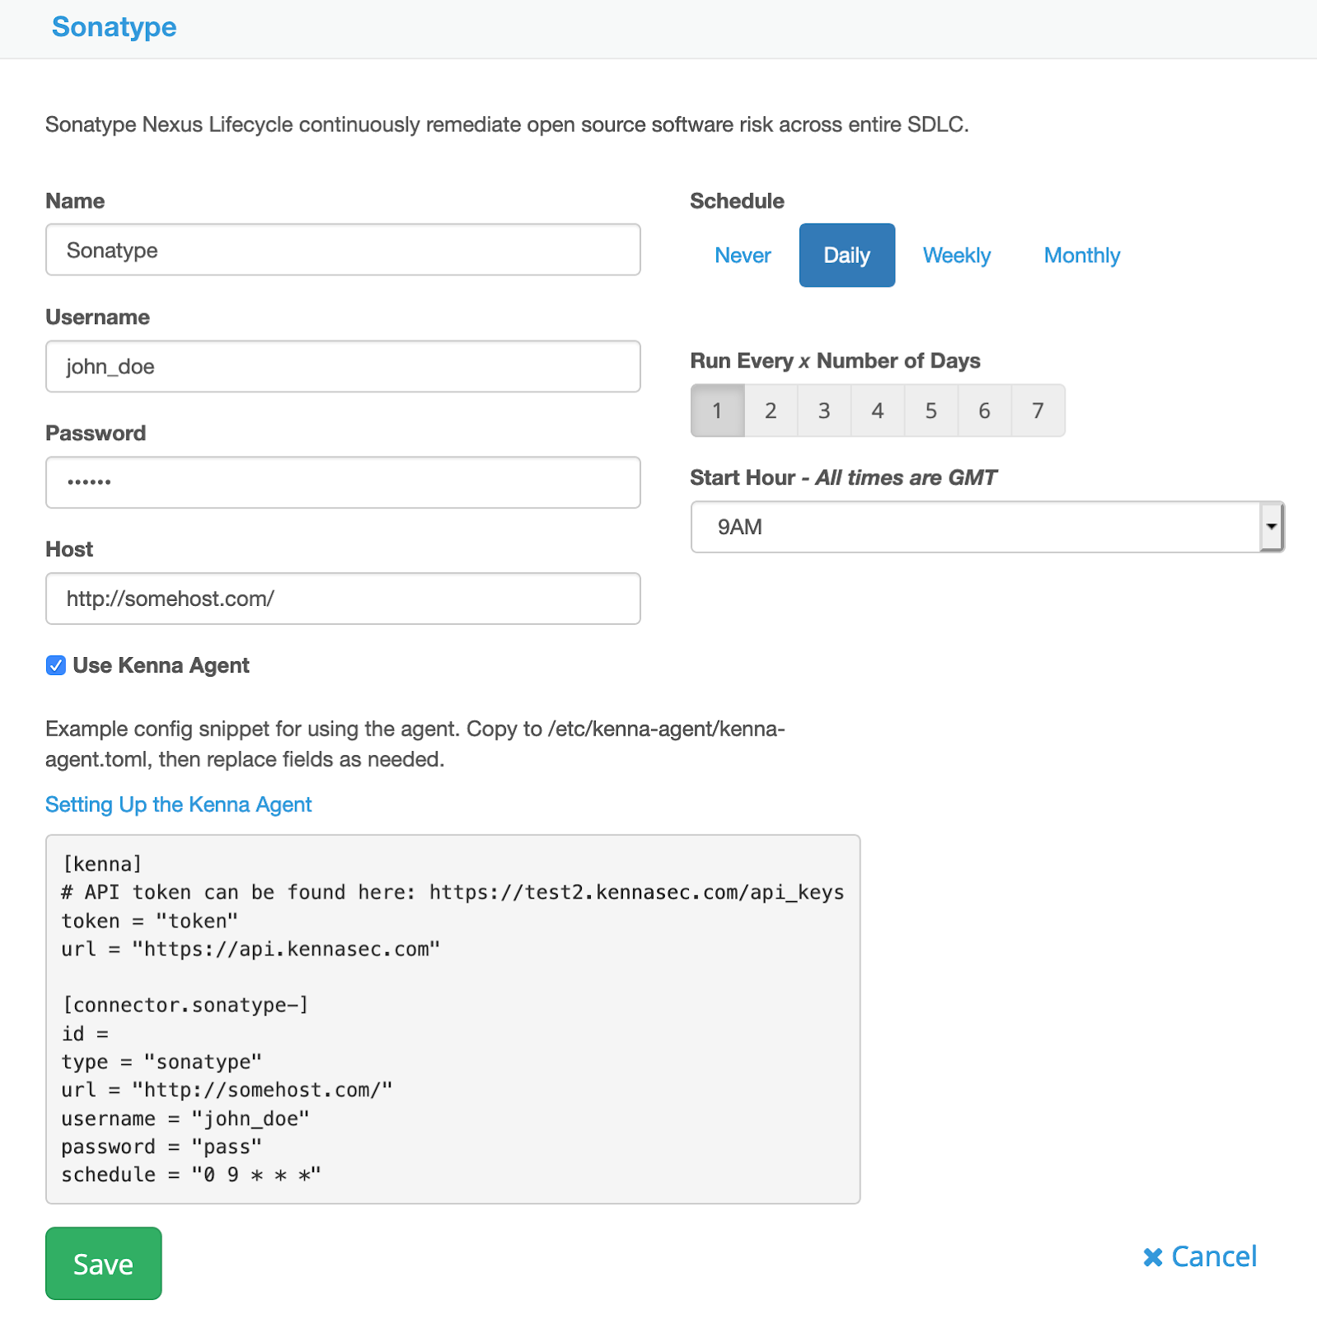
Task: Click the Start Hour dropdown arrow
Action: tap(1272, 527)
